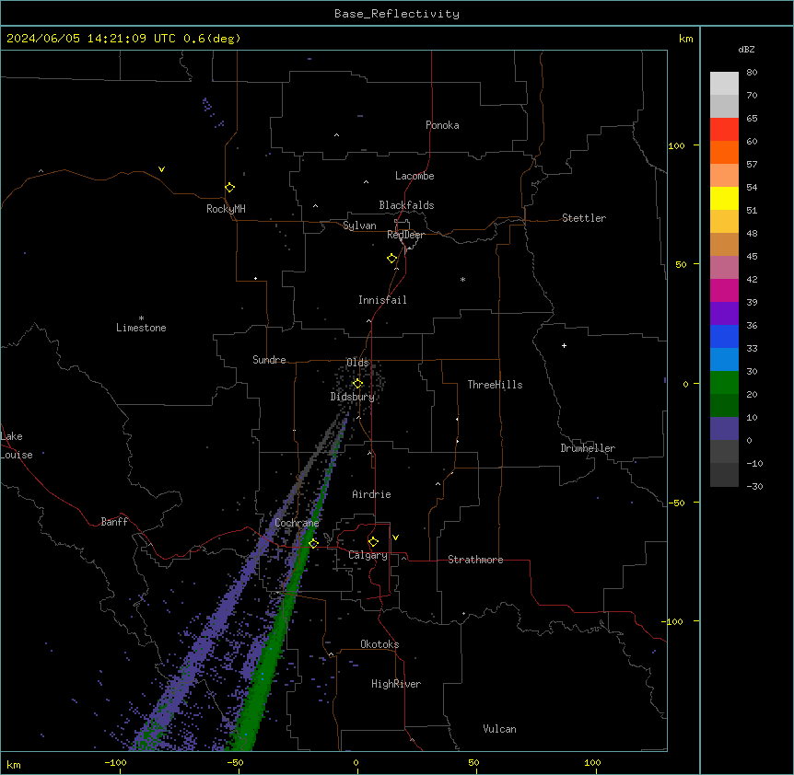Click the yellow diamond marker above Calgary

(373, 542)
